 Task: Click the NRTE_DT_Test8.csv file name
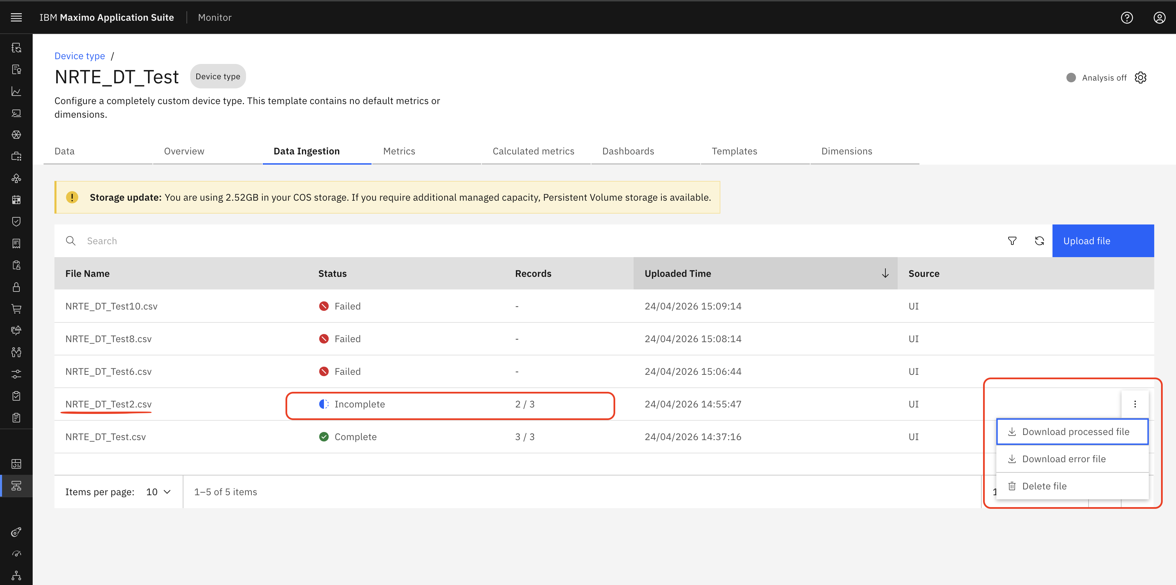pyautogui.click(x=108, y=339)
